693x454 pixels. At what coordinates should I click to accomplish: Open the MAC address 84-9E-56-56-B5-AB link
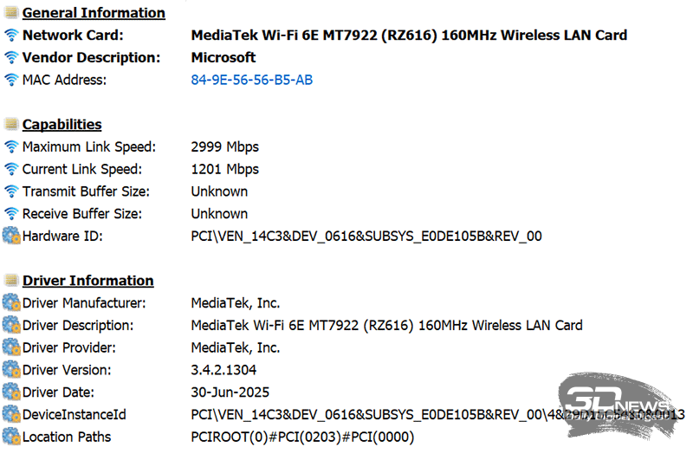[x=251, y=81]
